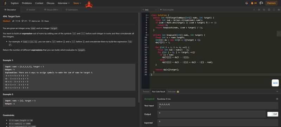
Task: Click inside the Your input field
Action: pyautogui.click(x=218, y=106)
